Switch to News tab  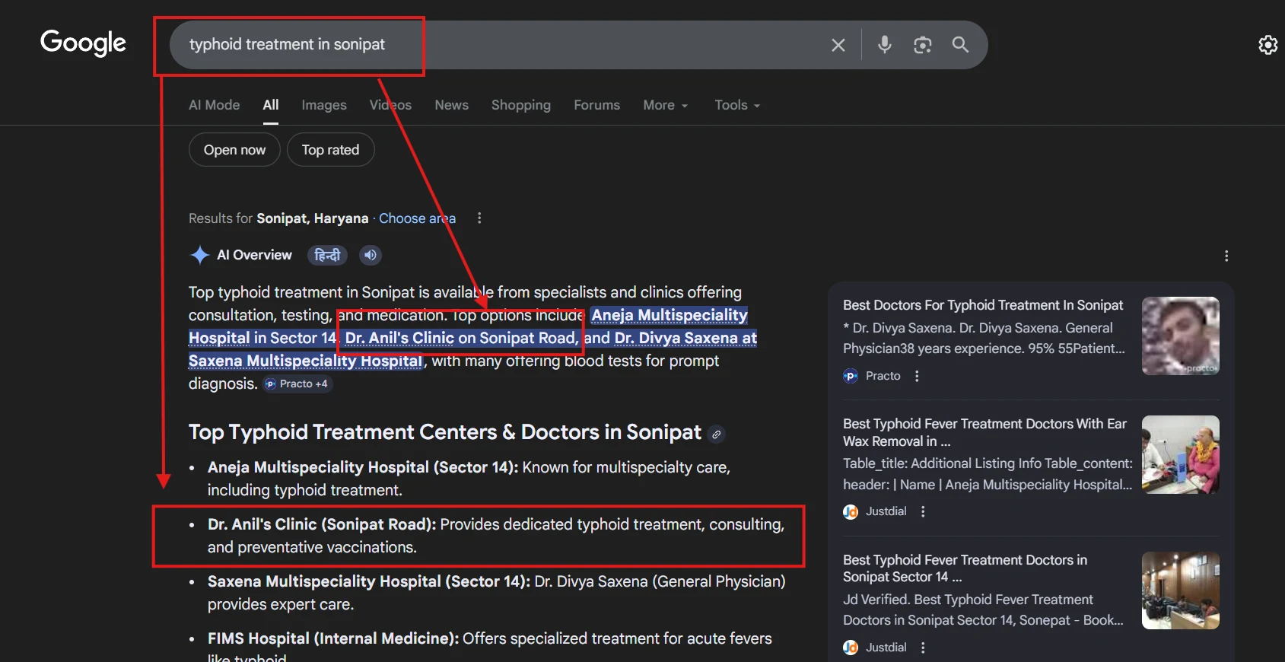tap(451, 105)
